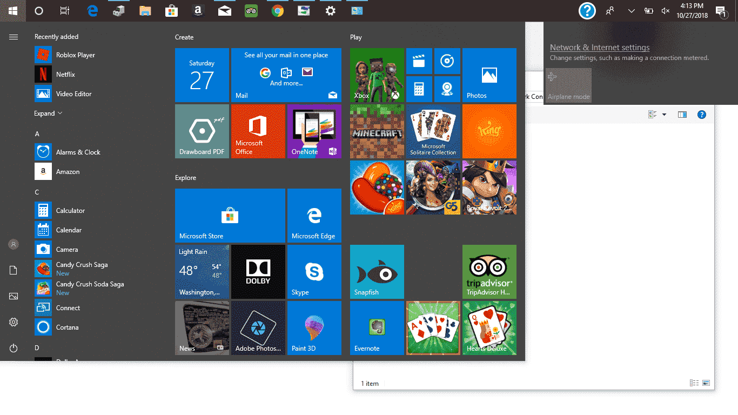
Task: Open the Skype tile
Action: click(314, 272)
